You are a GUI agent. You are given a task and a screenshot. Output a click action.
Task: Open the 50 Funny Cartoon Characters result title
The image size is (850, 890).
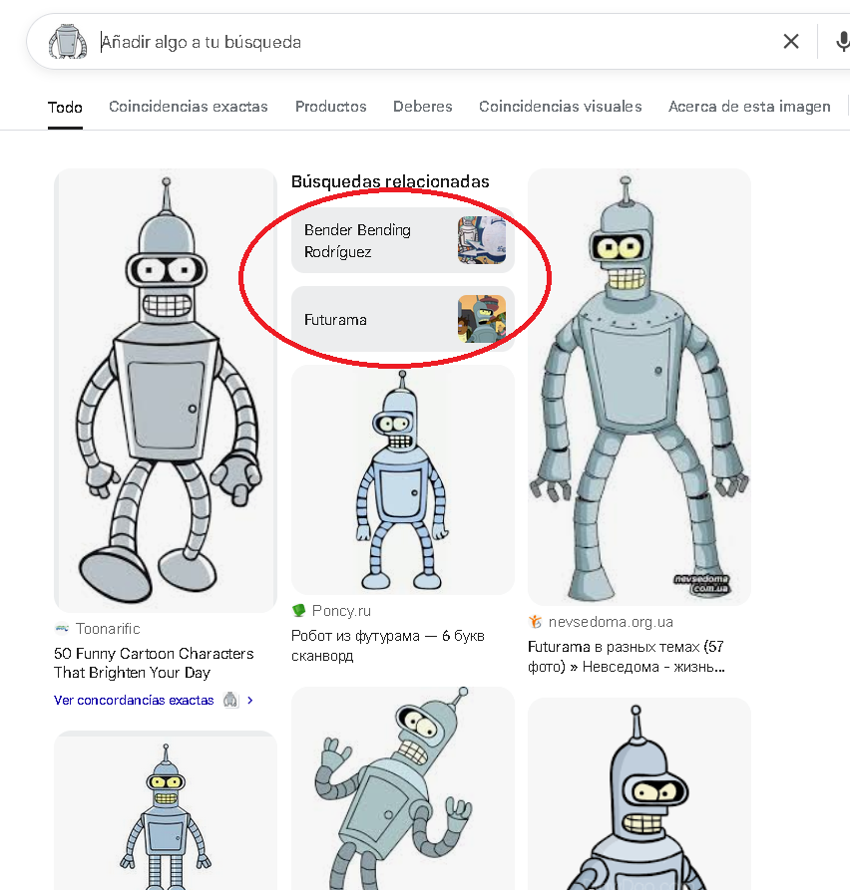154,663
